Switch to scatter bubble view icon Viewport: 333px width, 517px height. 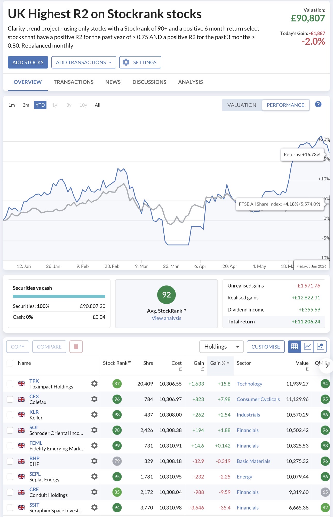pyautogui.click(x=320, y=347)
